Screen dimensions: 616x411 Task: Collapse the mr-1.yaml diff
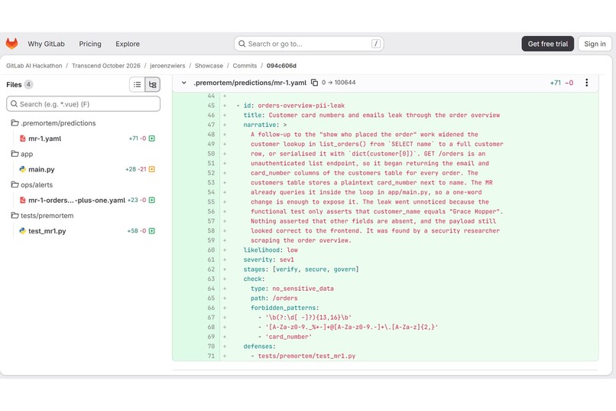tap(184, 83)
